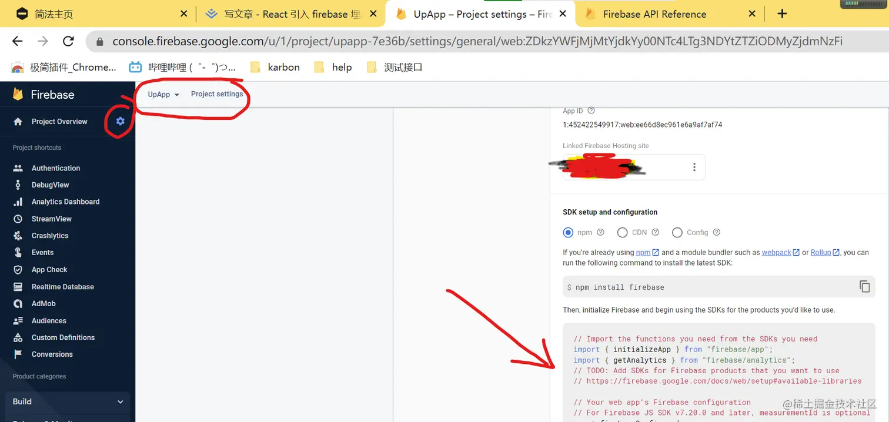Close the Firebase API Reference tab
The height and width of the screenshot is (422, 889).
tap(751, 14)
